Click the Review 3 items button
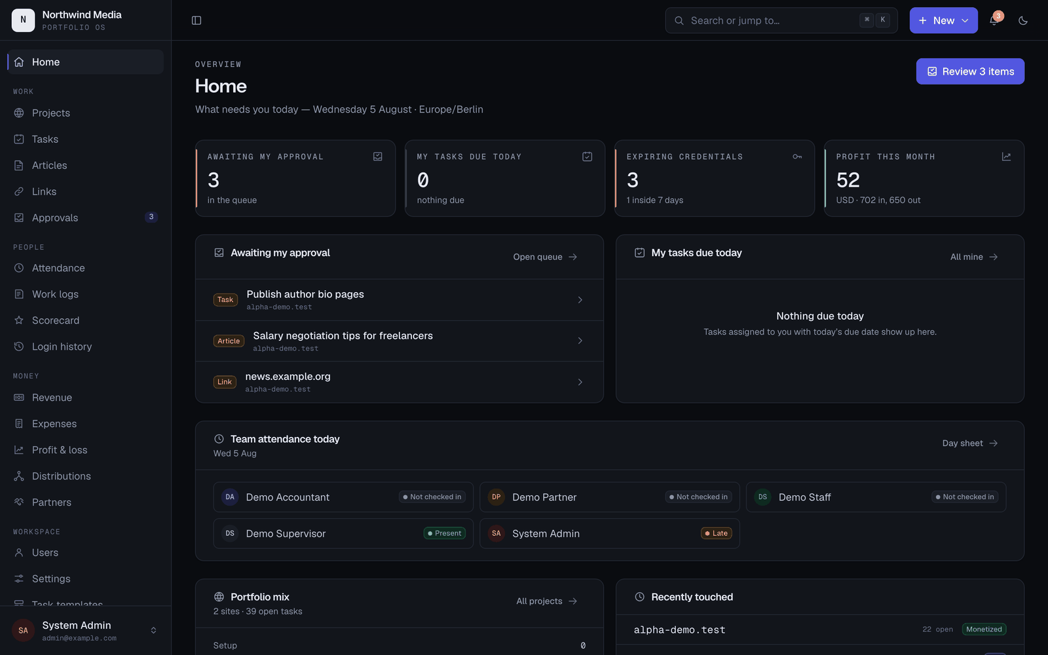The image size is (1048, 655). pos(970,71)
